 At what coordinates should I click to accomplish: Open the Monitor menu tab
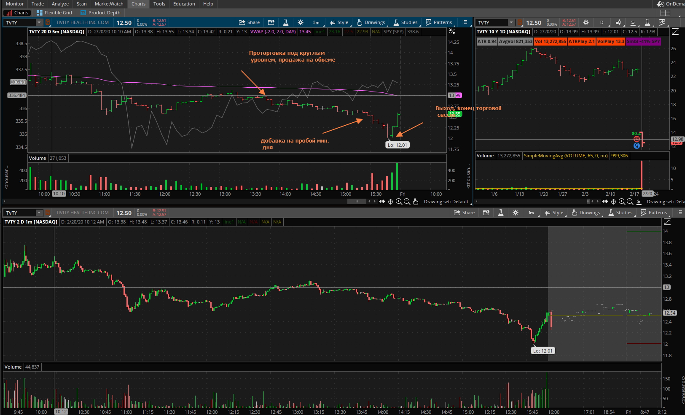click(x=15, y=4)
